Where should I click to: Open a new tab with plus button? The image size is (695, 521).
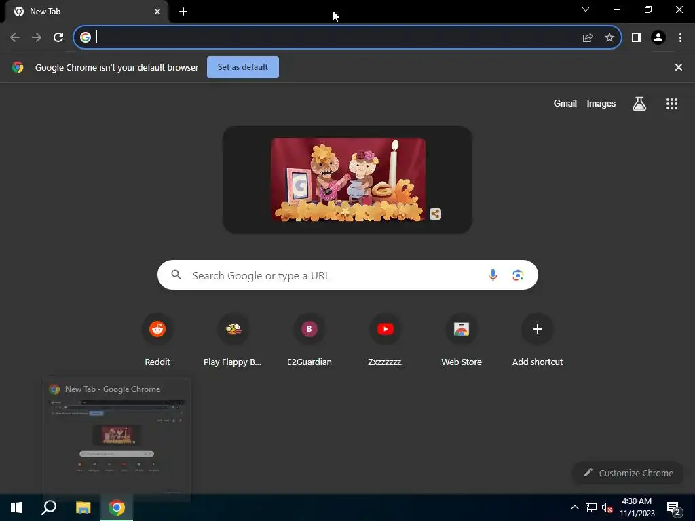(183, 12)
